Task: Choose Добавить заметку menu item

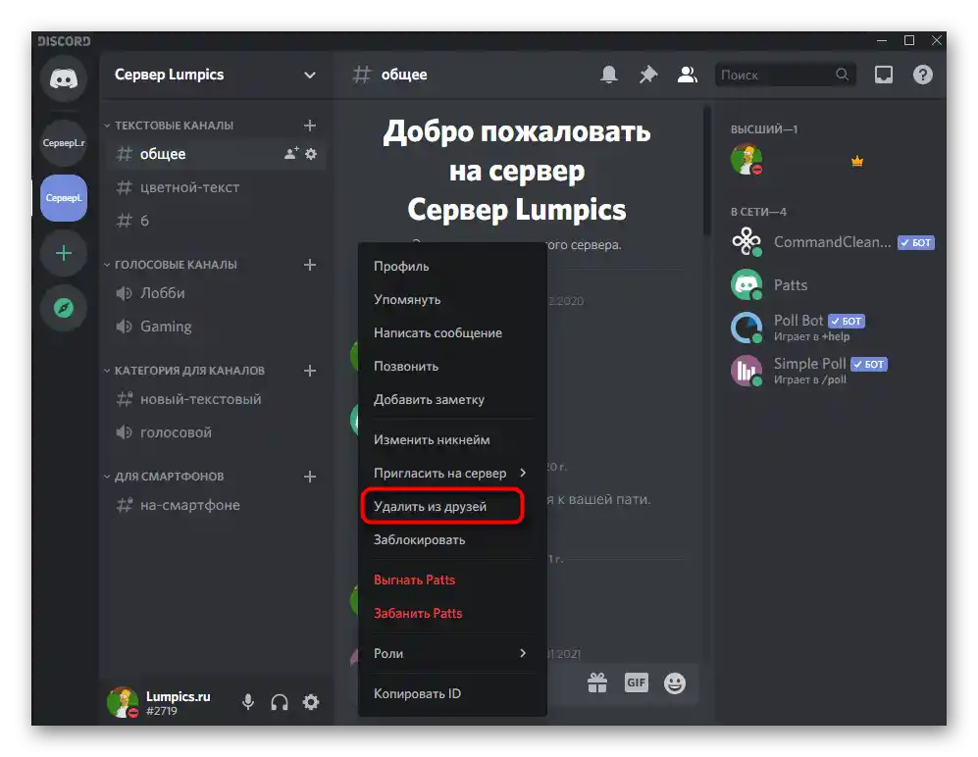Action: point(452,400)
